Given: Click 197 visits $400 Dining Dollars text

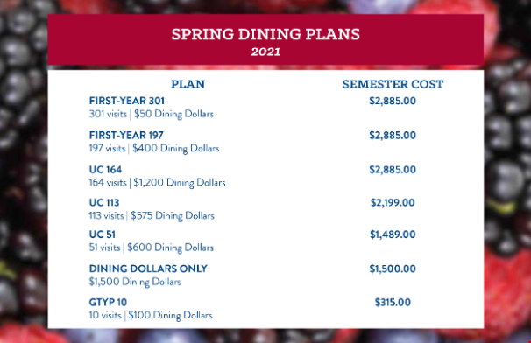Looking at the screenshot, I should [x=154, y=149].
